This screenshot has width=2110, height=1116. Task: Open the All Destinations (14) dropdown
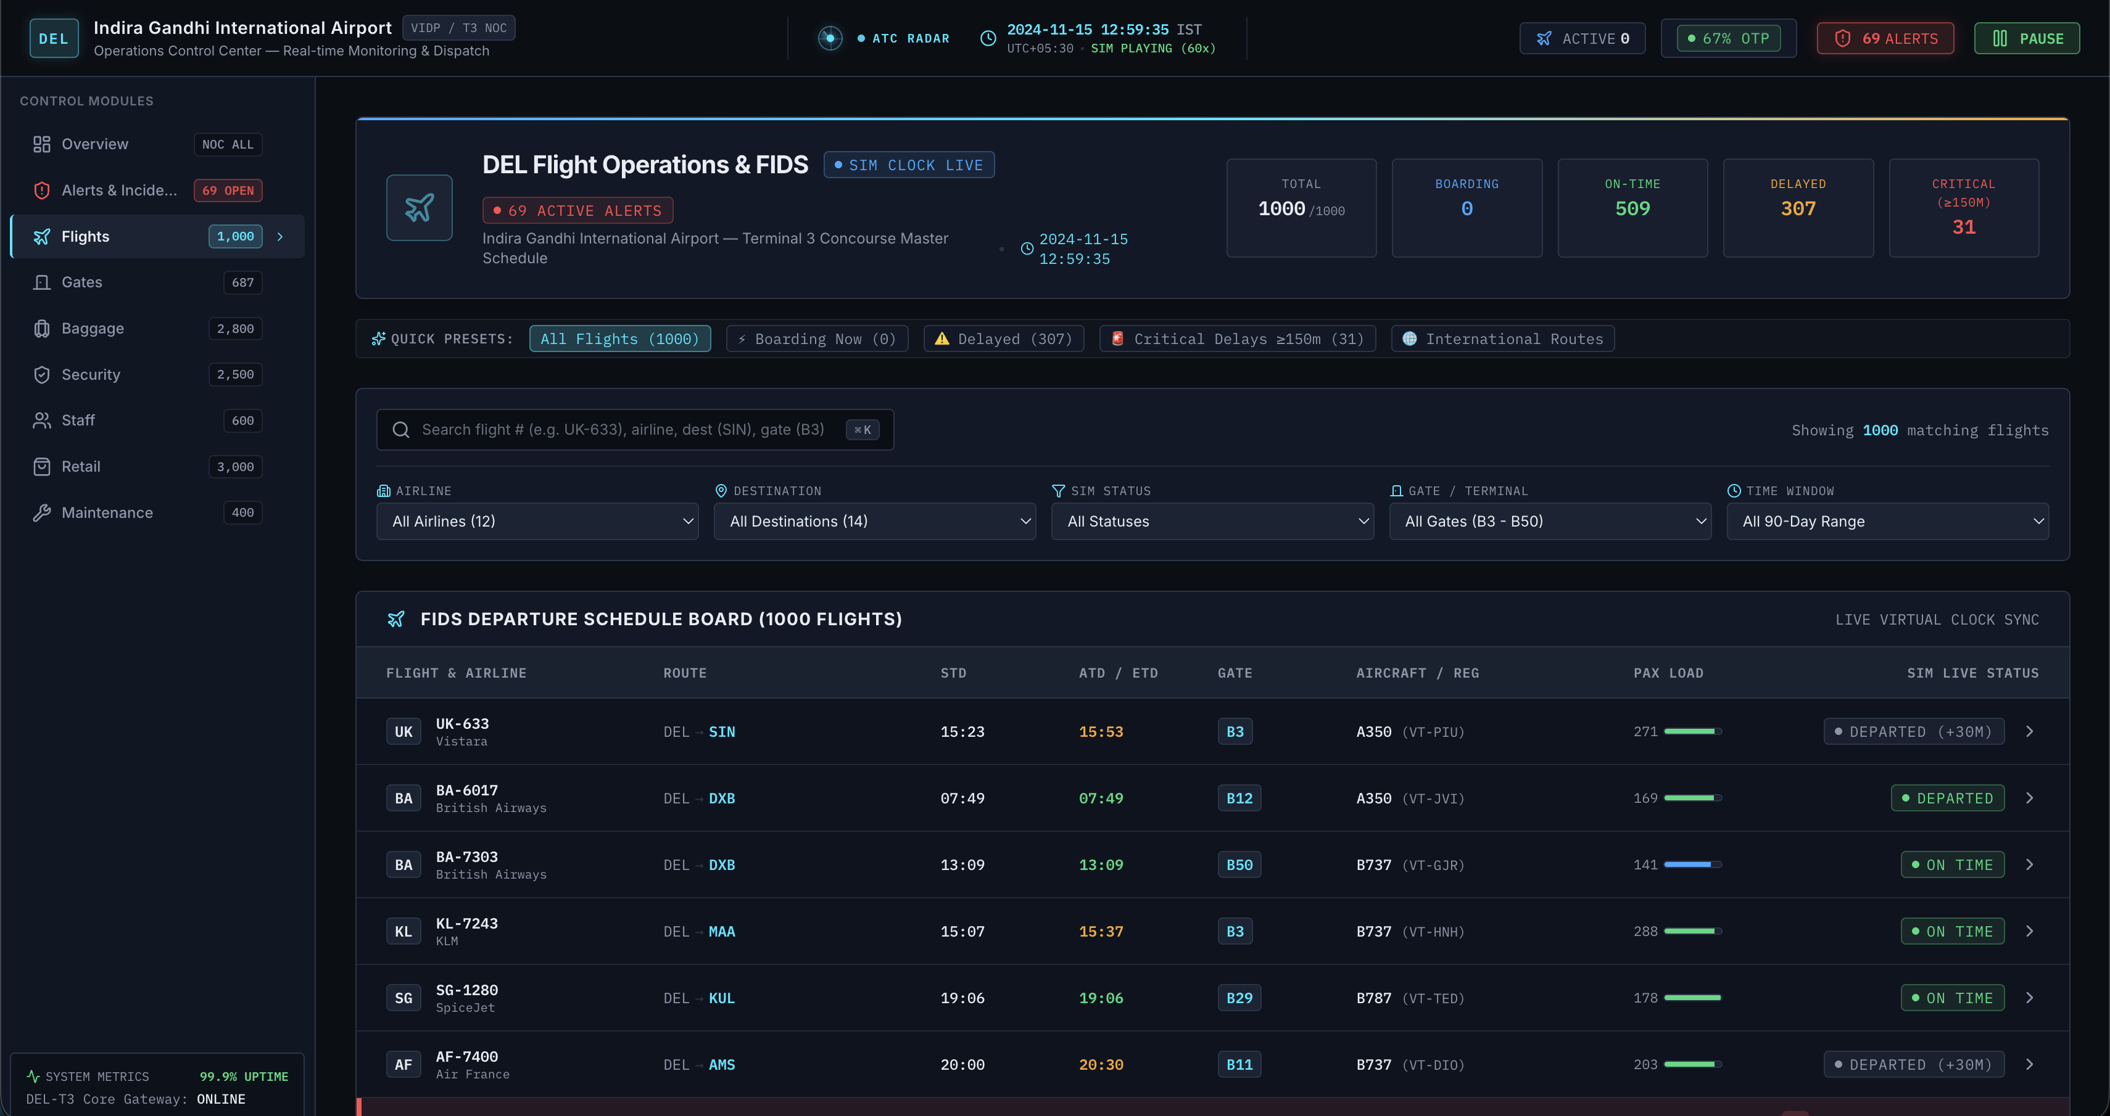(x=875, y=522)
